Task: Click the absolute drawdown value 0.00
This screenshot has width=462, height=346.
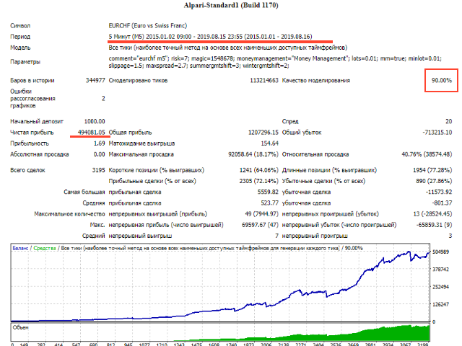Action: [x=100, y=154]
